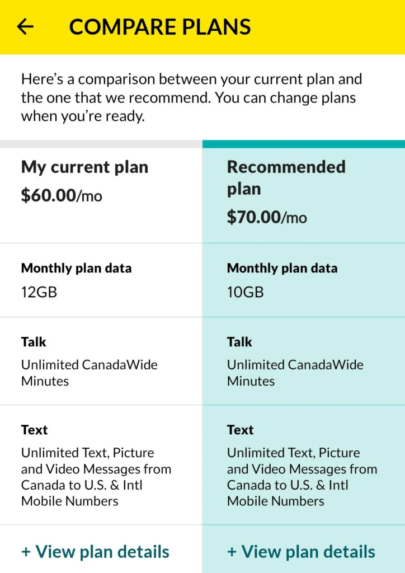405x573 pixels.
Task: Expand View plan details for recommended plan
Action: pyautogui.click(x=302, y=551)
